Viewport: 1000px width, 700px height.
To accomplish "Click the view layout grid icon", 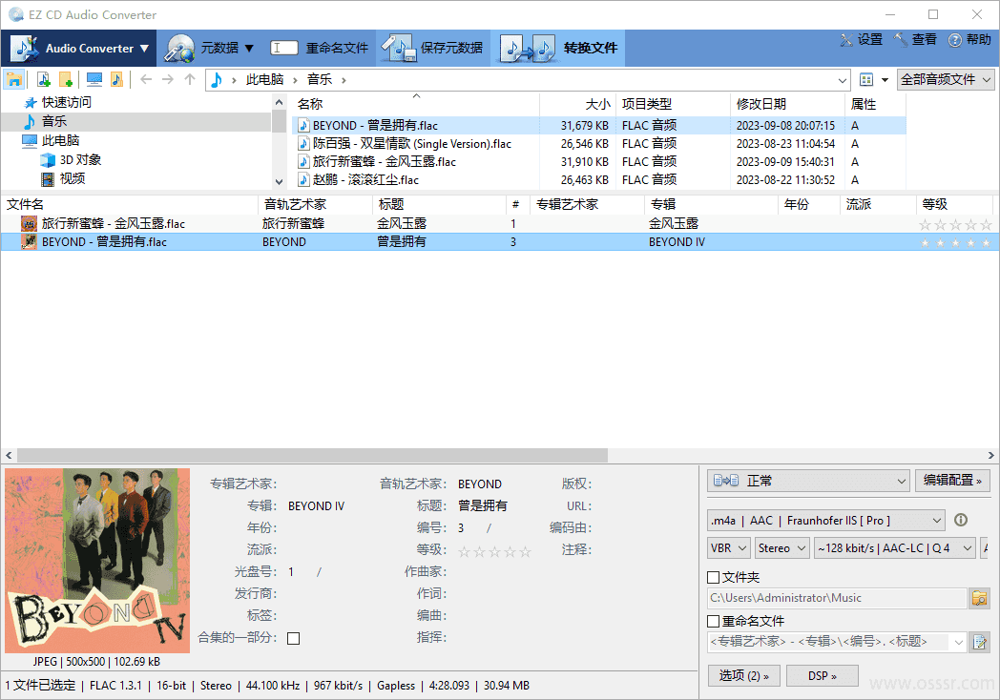I will [x=866, y=80].
